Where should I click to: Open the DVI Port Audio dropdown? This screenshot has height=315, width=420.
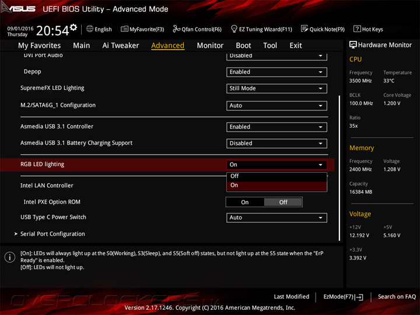click(x=276, y=56)
